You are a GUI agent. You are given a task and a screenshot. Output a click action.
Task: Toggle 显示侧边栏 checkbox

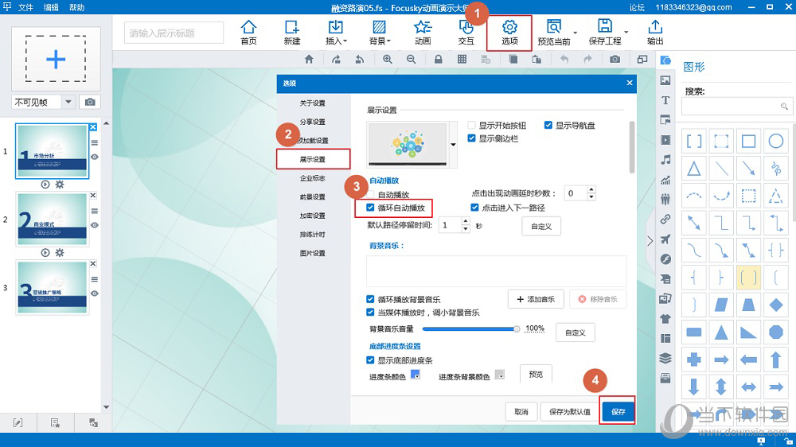[x=471, y=138]
